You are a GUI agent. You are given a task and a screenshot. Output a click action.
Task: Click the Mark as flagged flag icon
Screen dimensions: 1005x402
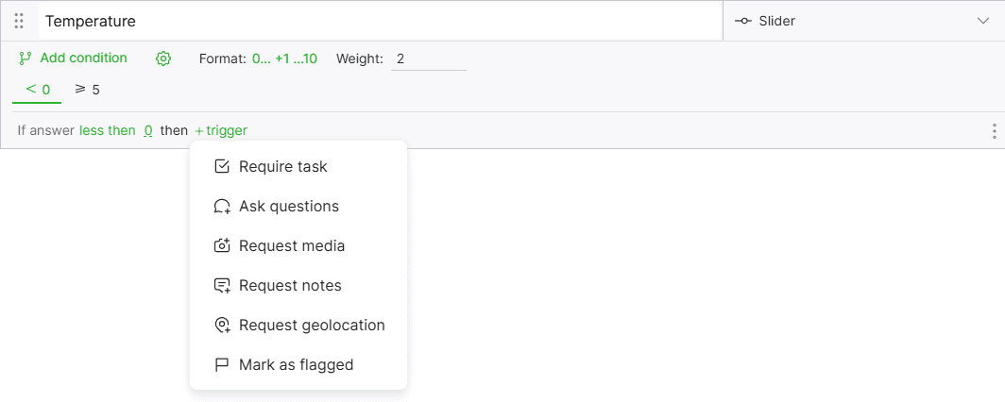(222, 365)
